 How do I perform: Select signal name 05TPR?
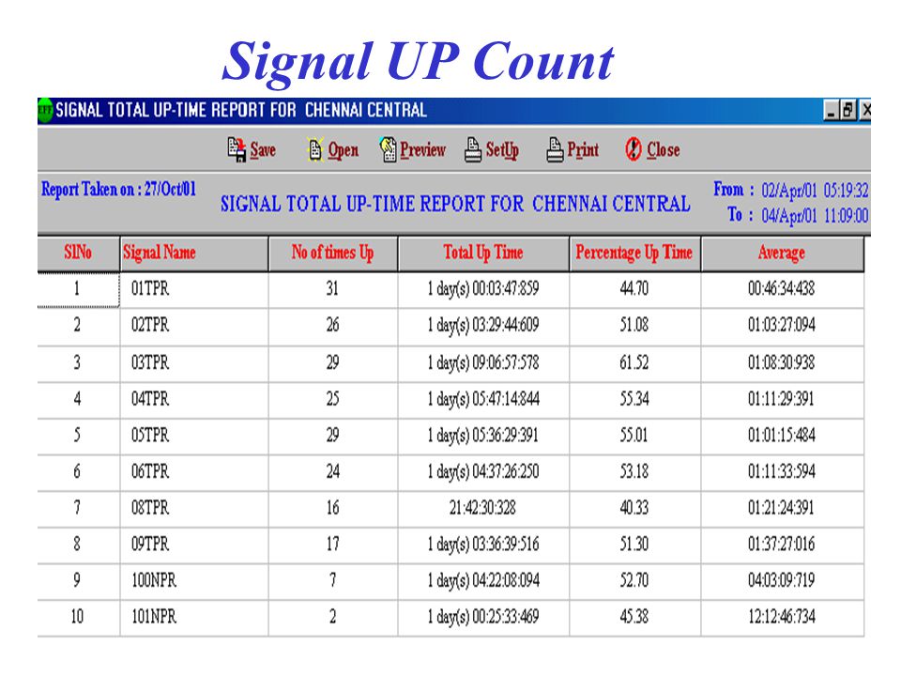click(150, 435)
